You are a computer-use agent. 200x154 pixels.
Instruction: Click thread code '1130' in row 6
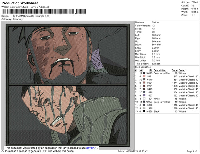pyautogui.click(x=175, y=89)
